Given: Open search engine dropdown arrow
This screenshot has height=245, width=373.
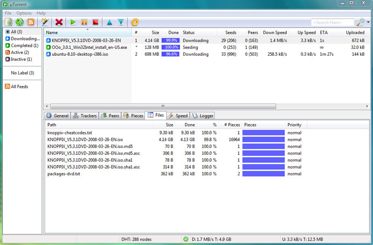Looking at the screenshot, I should 368,22.
